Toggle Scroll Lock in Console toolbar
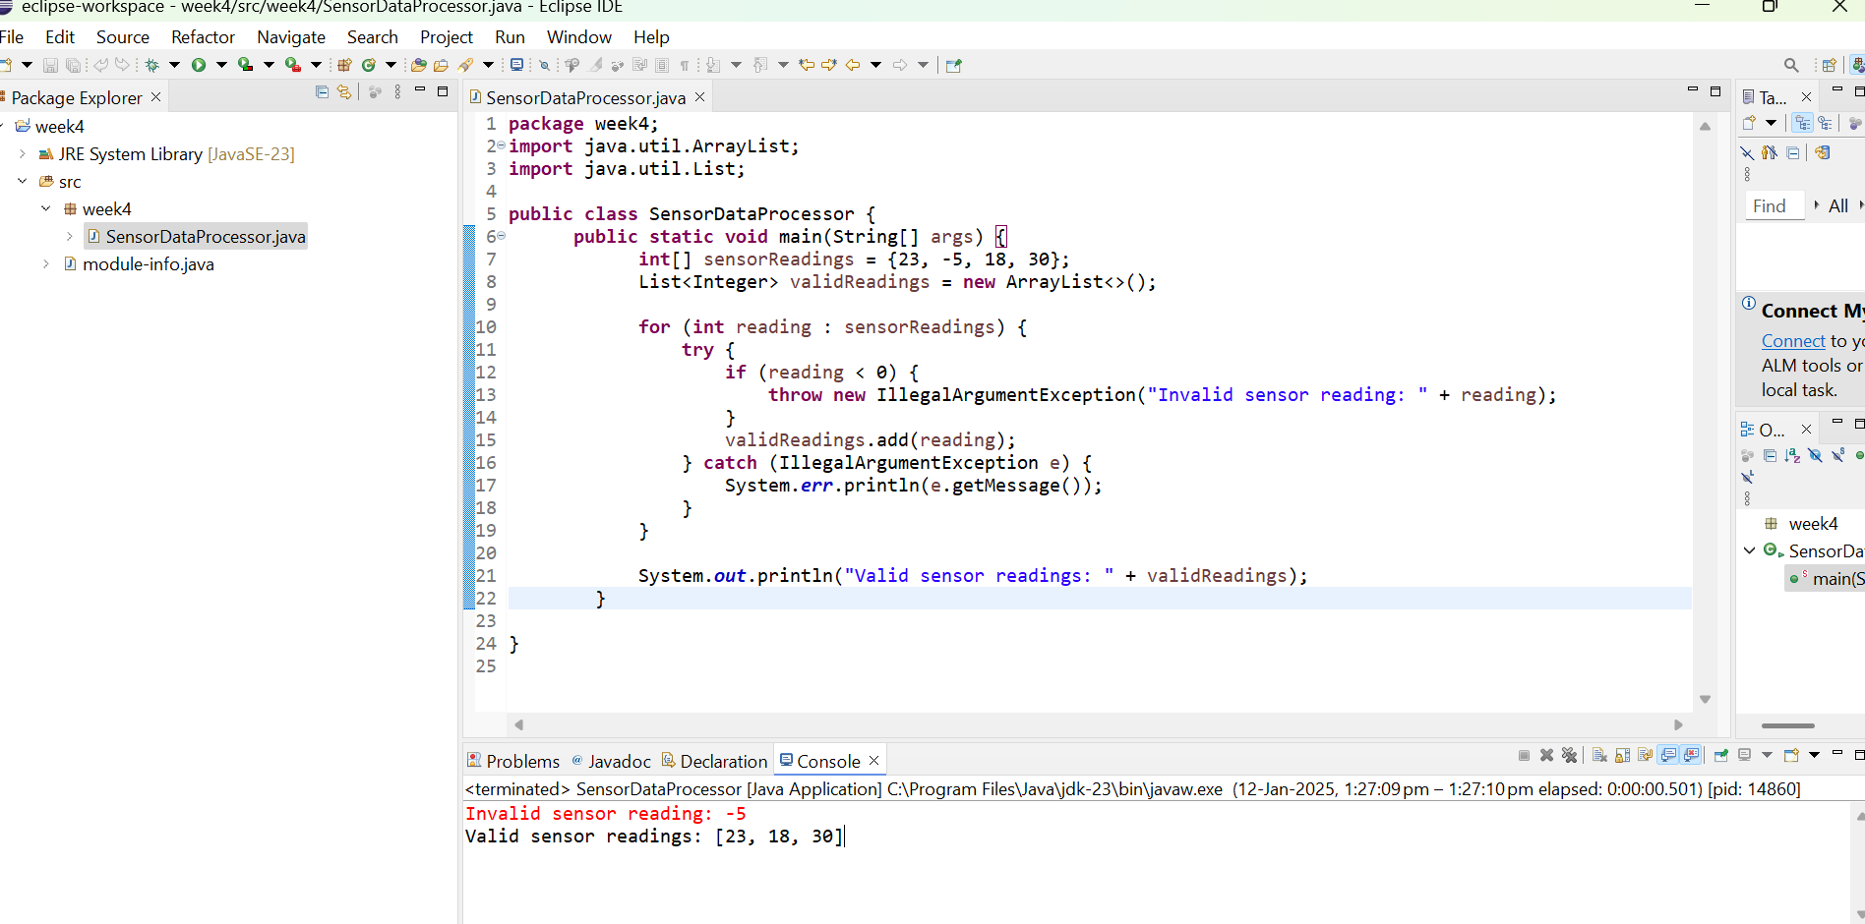Viewport: 1865px width, 924px height. (1622, 755)
